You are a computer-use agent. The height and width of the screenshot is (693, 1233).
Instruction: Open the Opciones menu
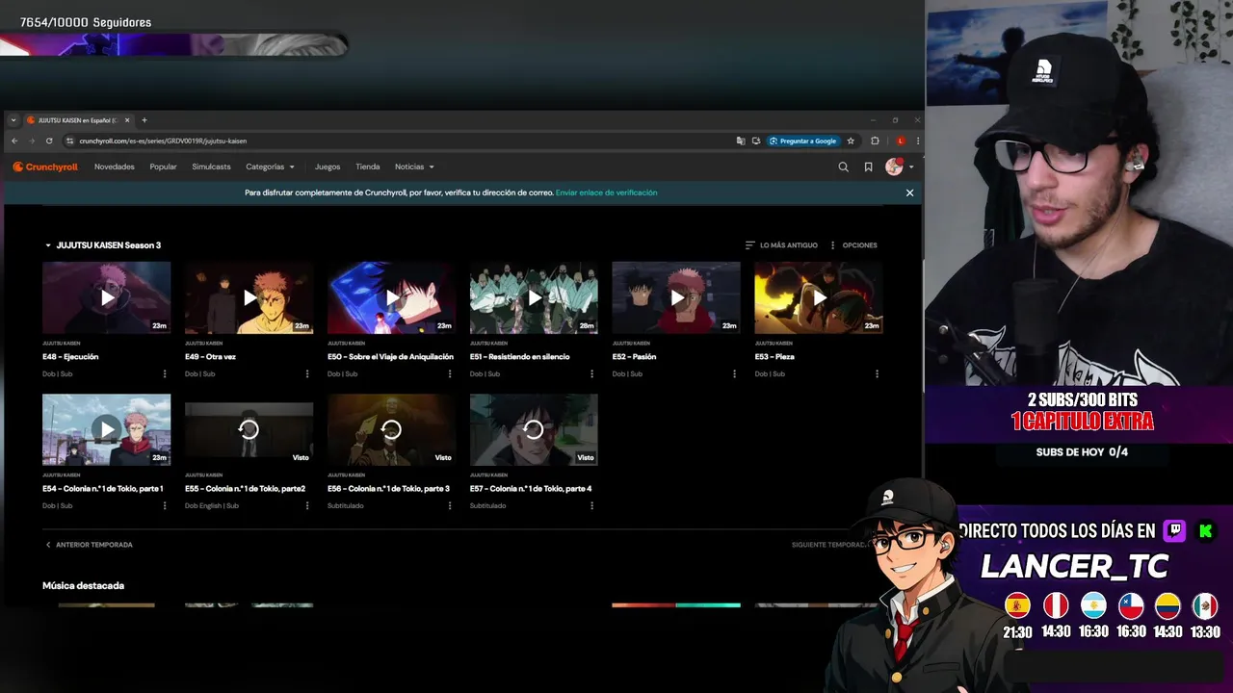click(853, 245)
